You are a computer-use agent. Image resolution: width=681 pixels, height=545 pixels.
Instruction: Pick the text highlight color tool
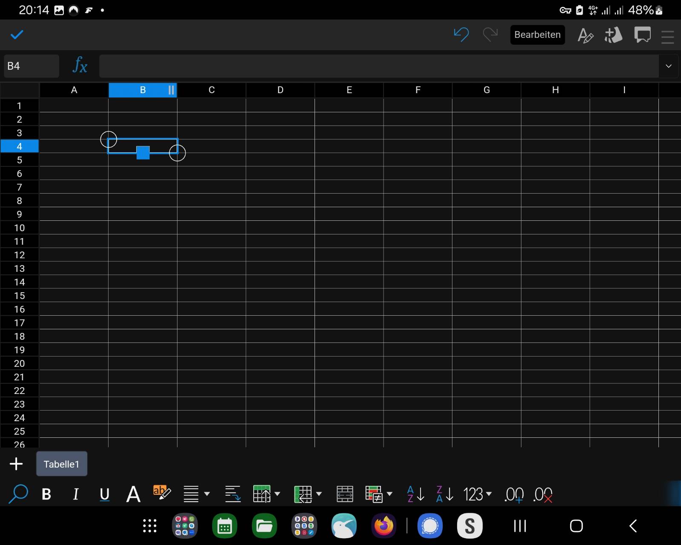point(162,493)
